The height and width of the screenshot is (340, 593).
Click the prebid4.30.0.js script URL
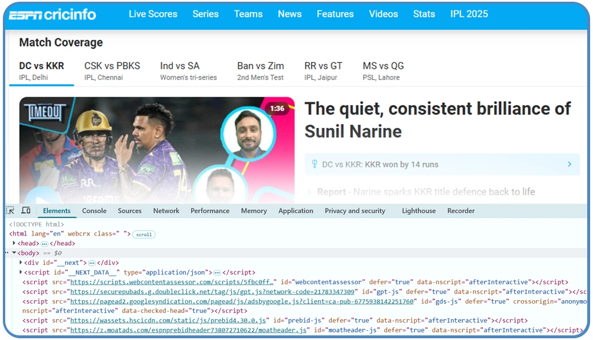(x=168, y=320)
